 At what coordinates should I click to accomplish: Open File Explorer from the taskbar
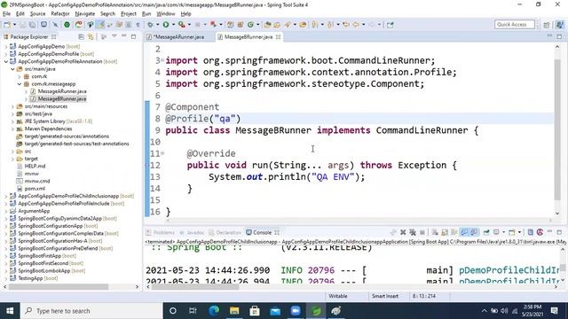[x=234, y=311]
